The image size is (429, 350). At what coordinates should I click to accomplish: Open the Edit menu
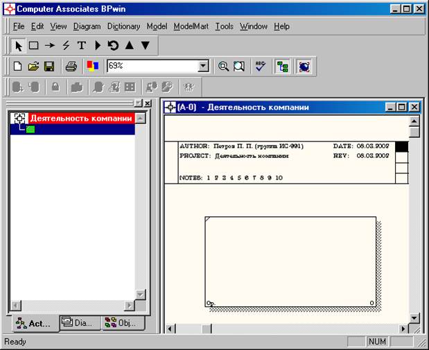point(37,26)
